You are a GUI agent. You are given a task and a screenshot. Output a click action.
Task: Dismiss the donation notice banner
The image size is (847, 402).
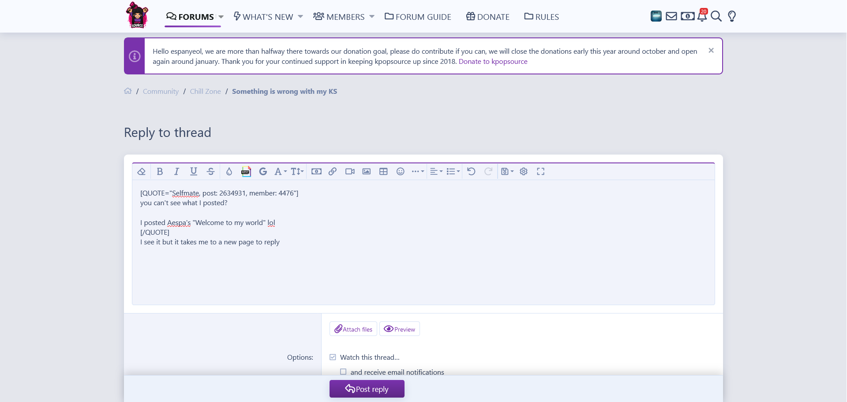click(x=711, y=51)
